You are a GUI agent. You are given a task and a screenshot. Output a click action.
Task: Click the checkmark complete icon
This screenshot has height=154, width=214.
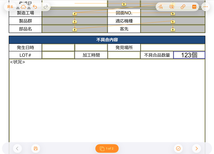click(178, 148)
